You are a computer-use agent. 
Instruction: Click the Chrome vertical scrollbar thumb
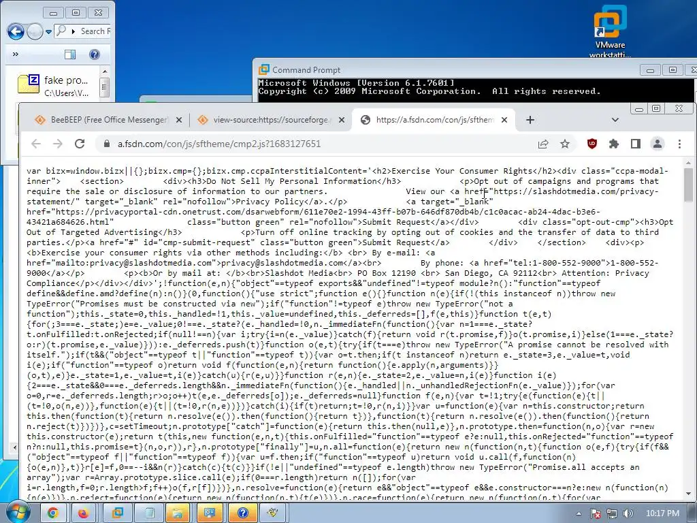pos(688,184)
